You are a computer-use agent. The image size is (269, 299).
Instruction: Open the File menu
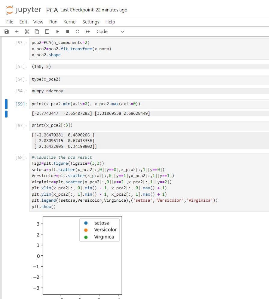[10, 22]
